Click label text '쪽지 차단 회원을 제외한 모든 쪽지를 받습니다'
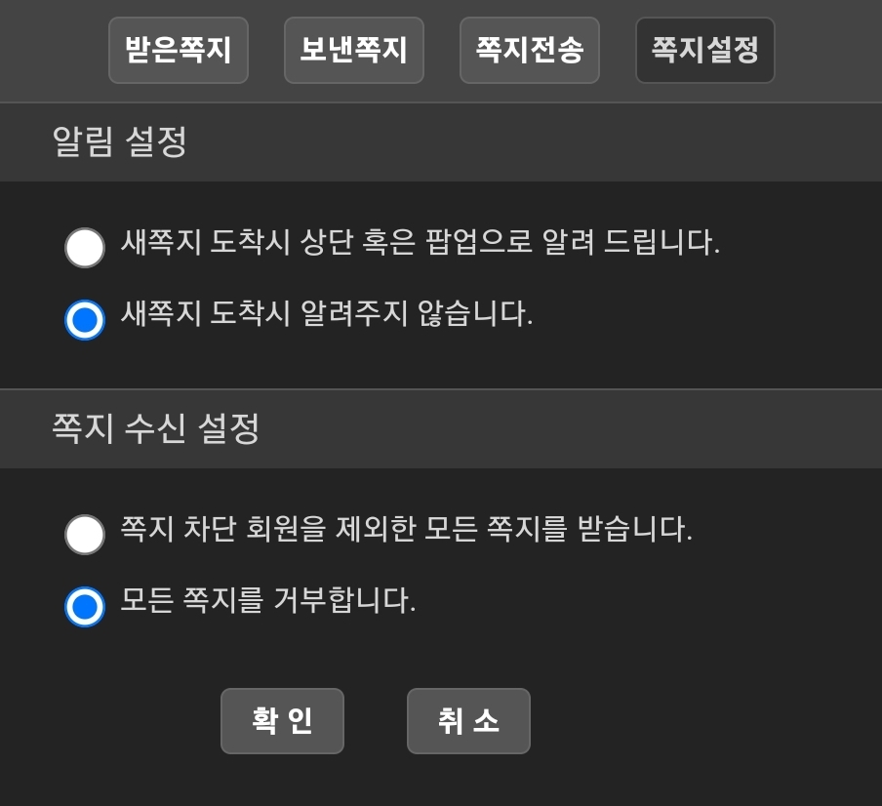This screenshot has width=882, height=806. point(406,529)
